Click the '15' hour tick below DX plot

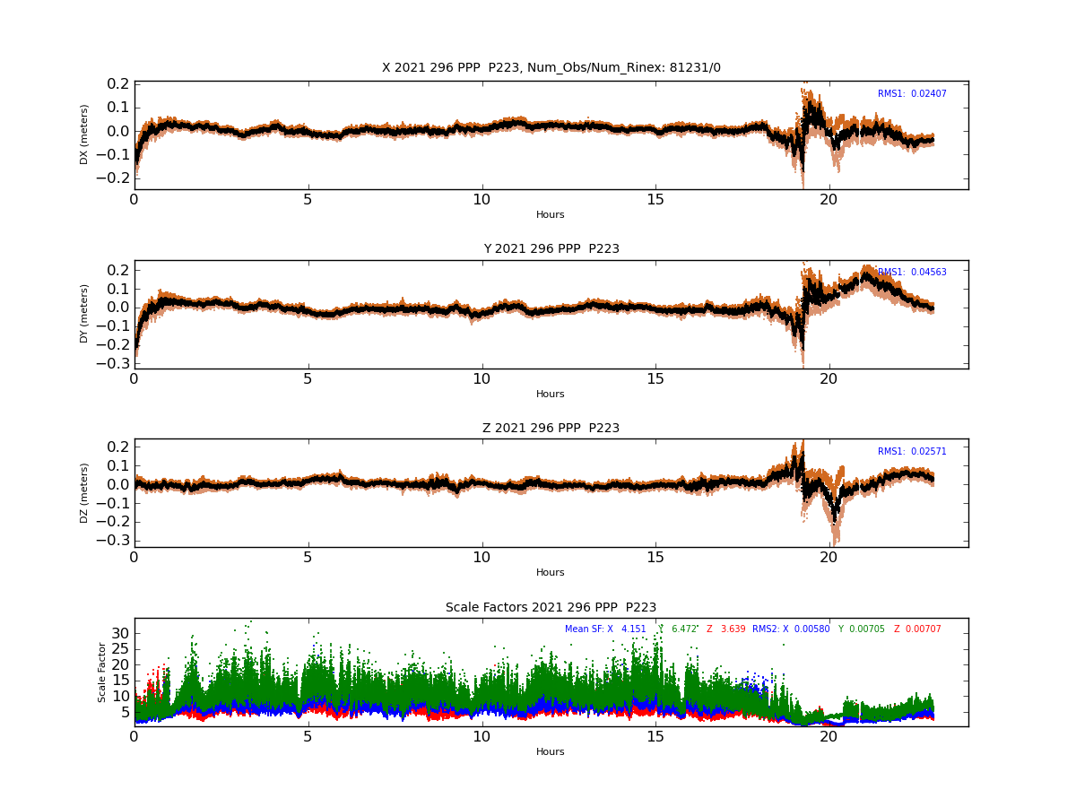point(655,201)
